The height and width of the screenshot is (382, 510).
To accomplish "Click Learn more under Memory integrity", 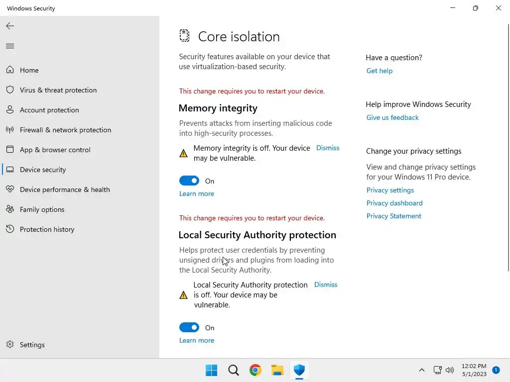I will click(196, 193).
